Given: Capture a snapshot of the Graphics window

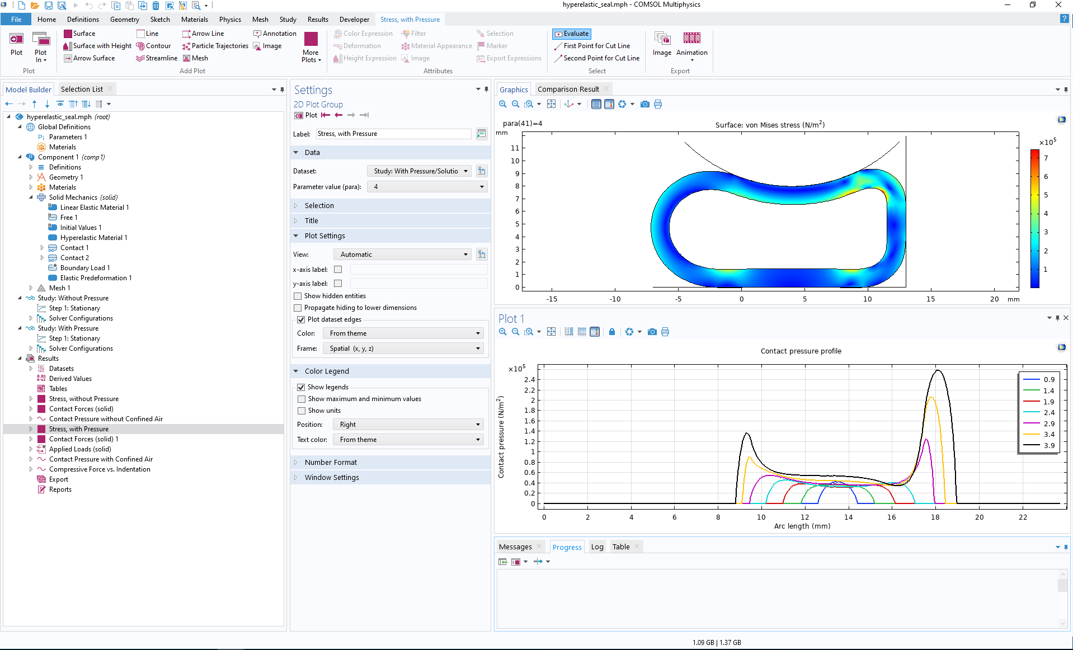Looking at the screenshot, I should [644, 104].
